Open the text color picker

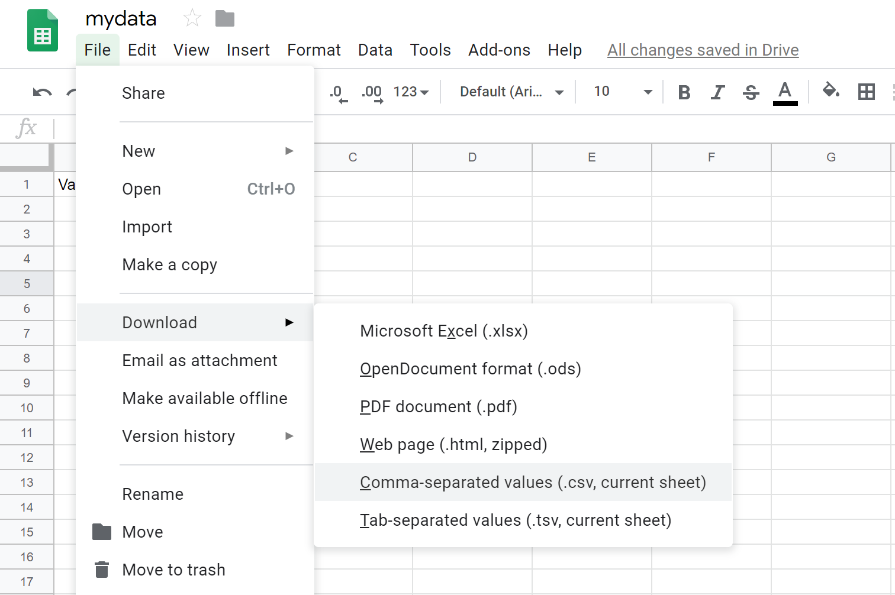pos(785,93)
